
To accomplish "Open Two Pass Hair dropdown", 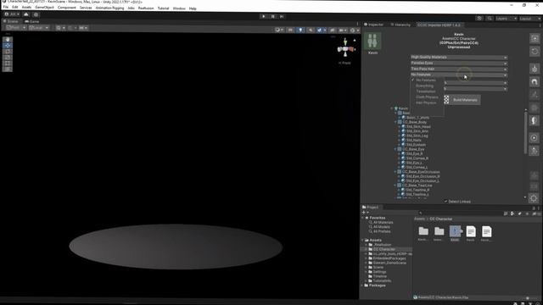I will (459, 69).
